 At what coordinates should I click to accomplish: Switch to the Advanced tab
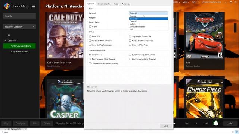pyautogui.click(x=126, y=4)
